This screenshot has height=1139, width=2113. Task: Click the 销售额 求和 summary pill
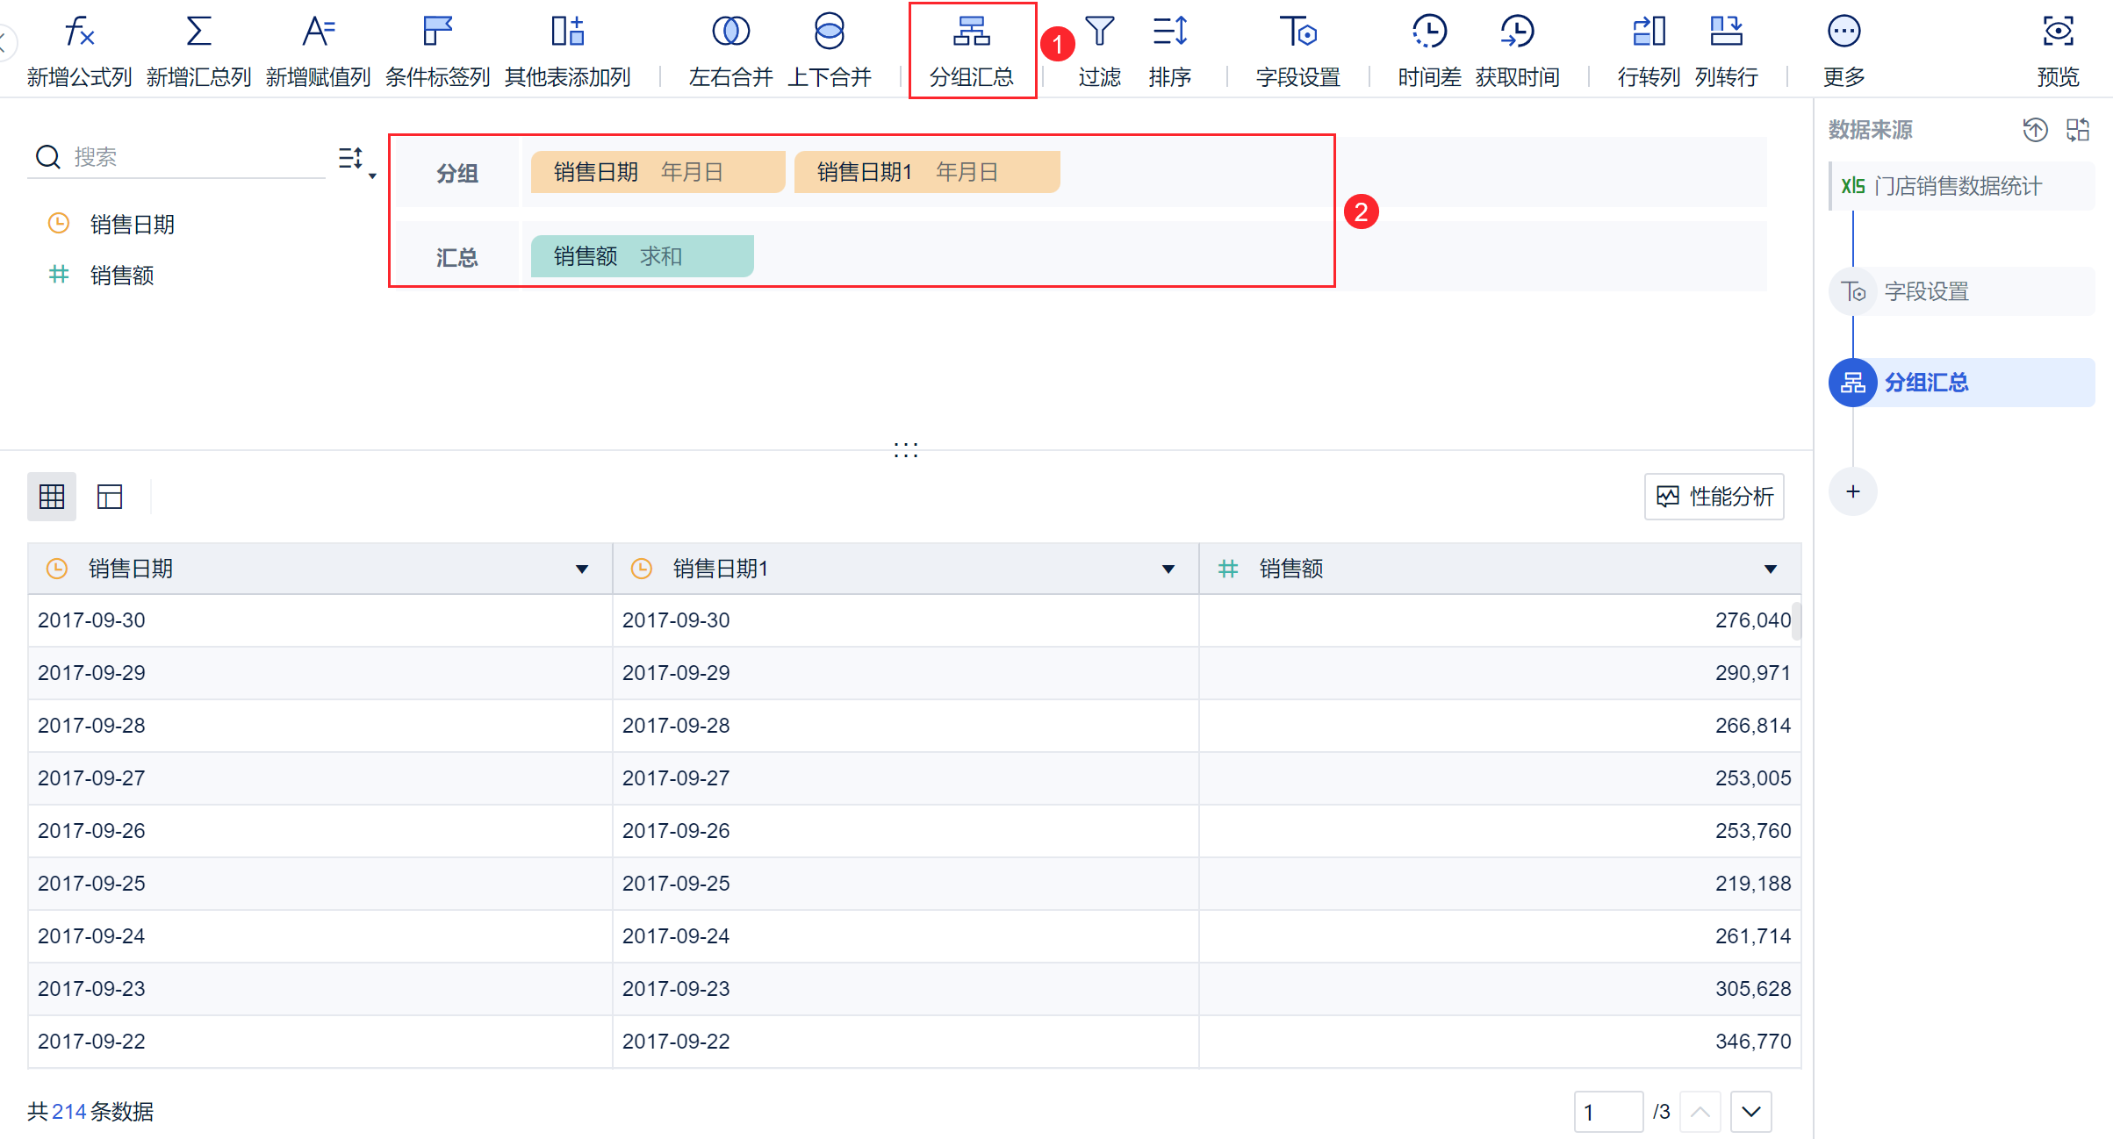(x=642, y=256)
